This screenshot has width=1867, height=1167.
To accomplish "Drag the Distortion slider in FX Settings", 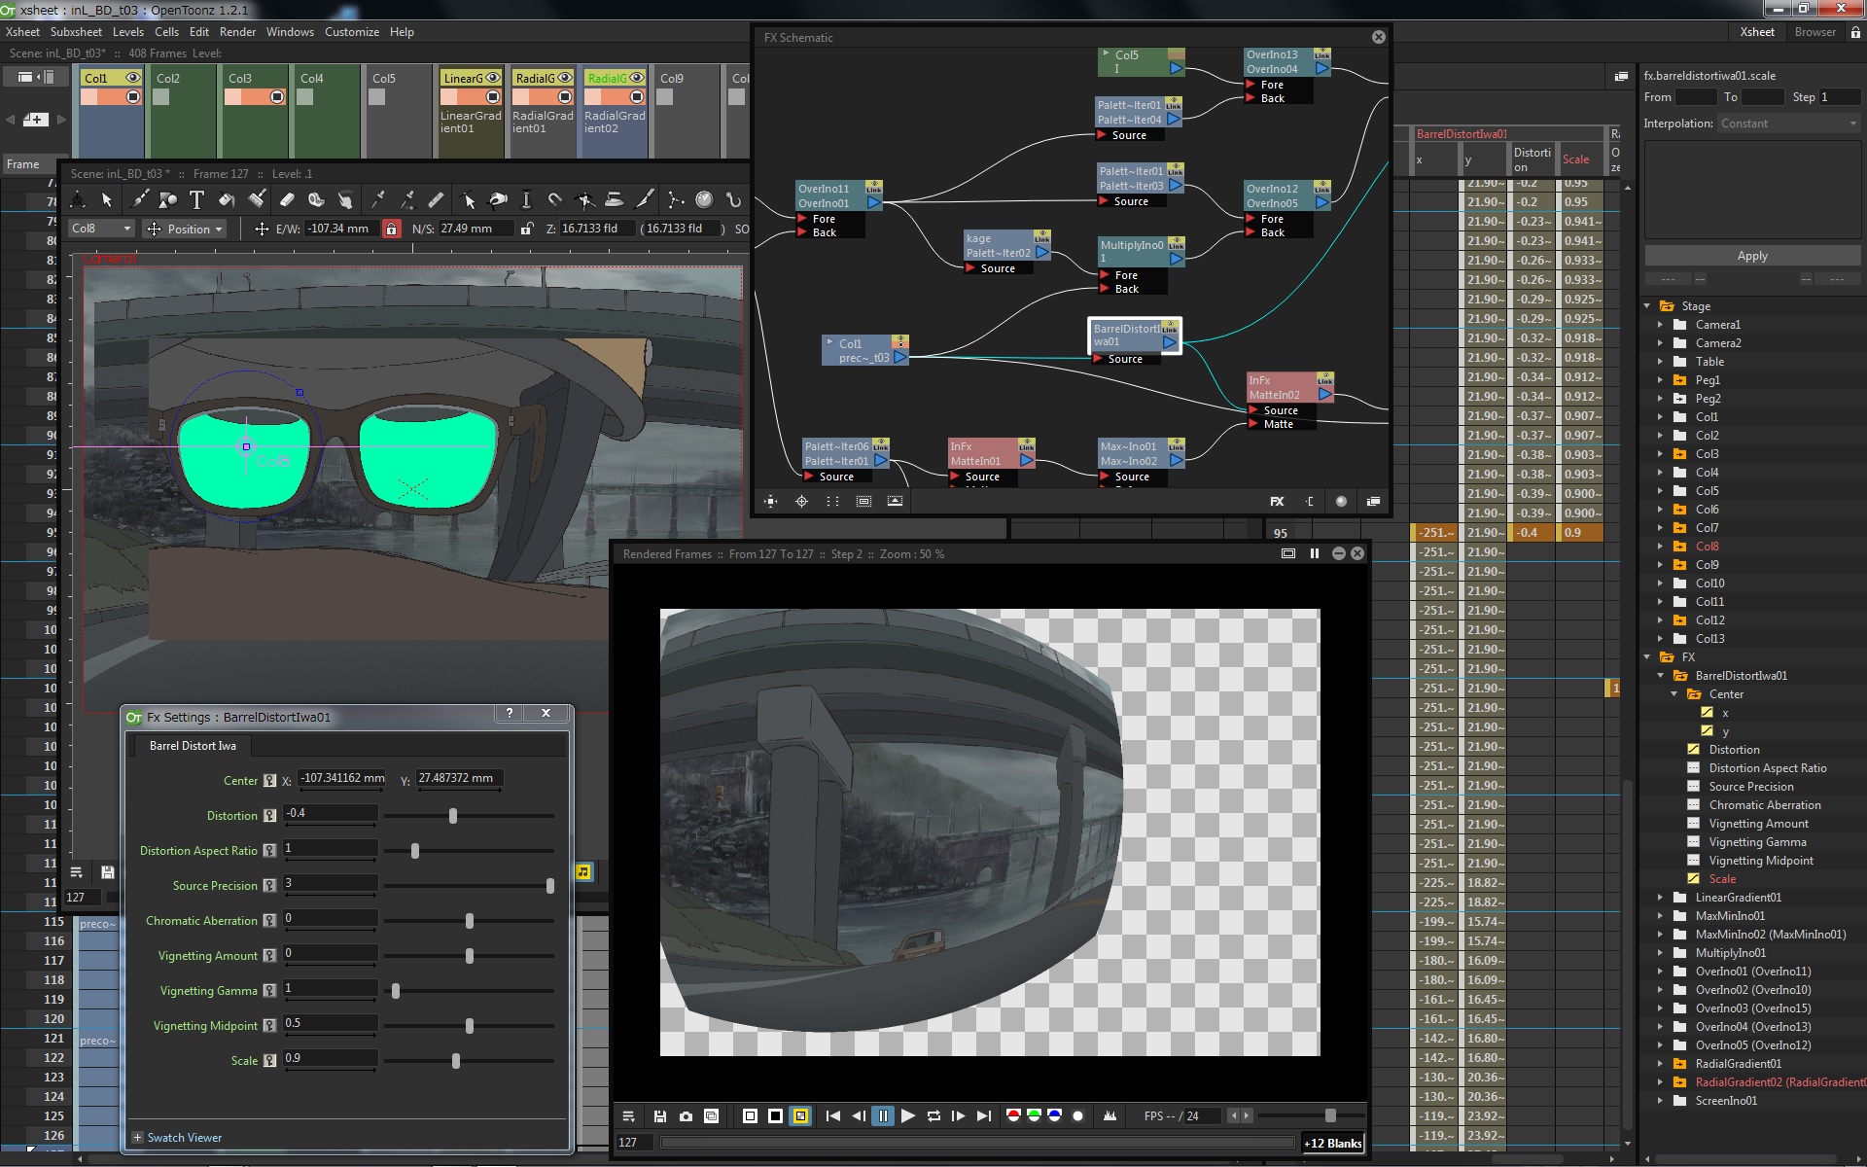I will [x=454, y=815].
